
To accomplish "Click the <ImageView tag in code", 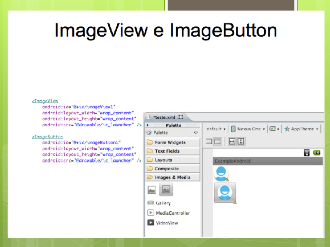I will click(45, 101).
